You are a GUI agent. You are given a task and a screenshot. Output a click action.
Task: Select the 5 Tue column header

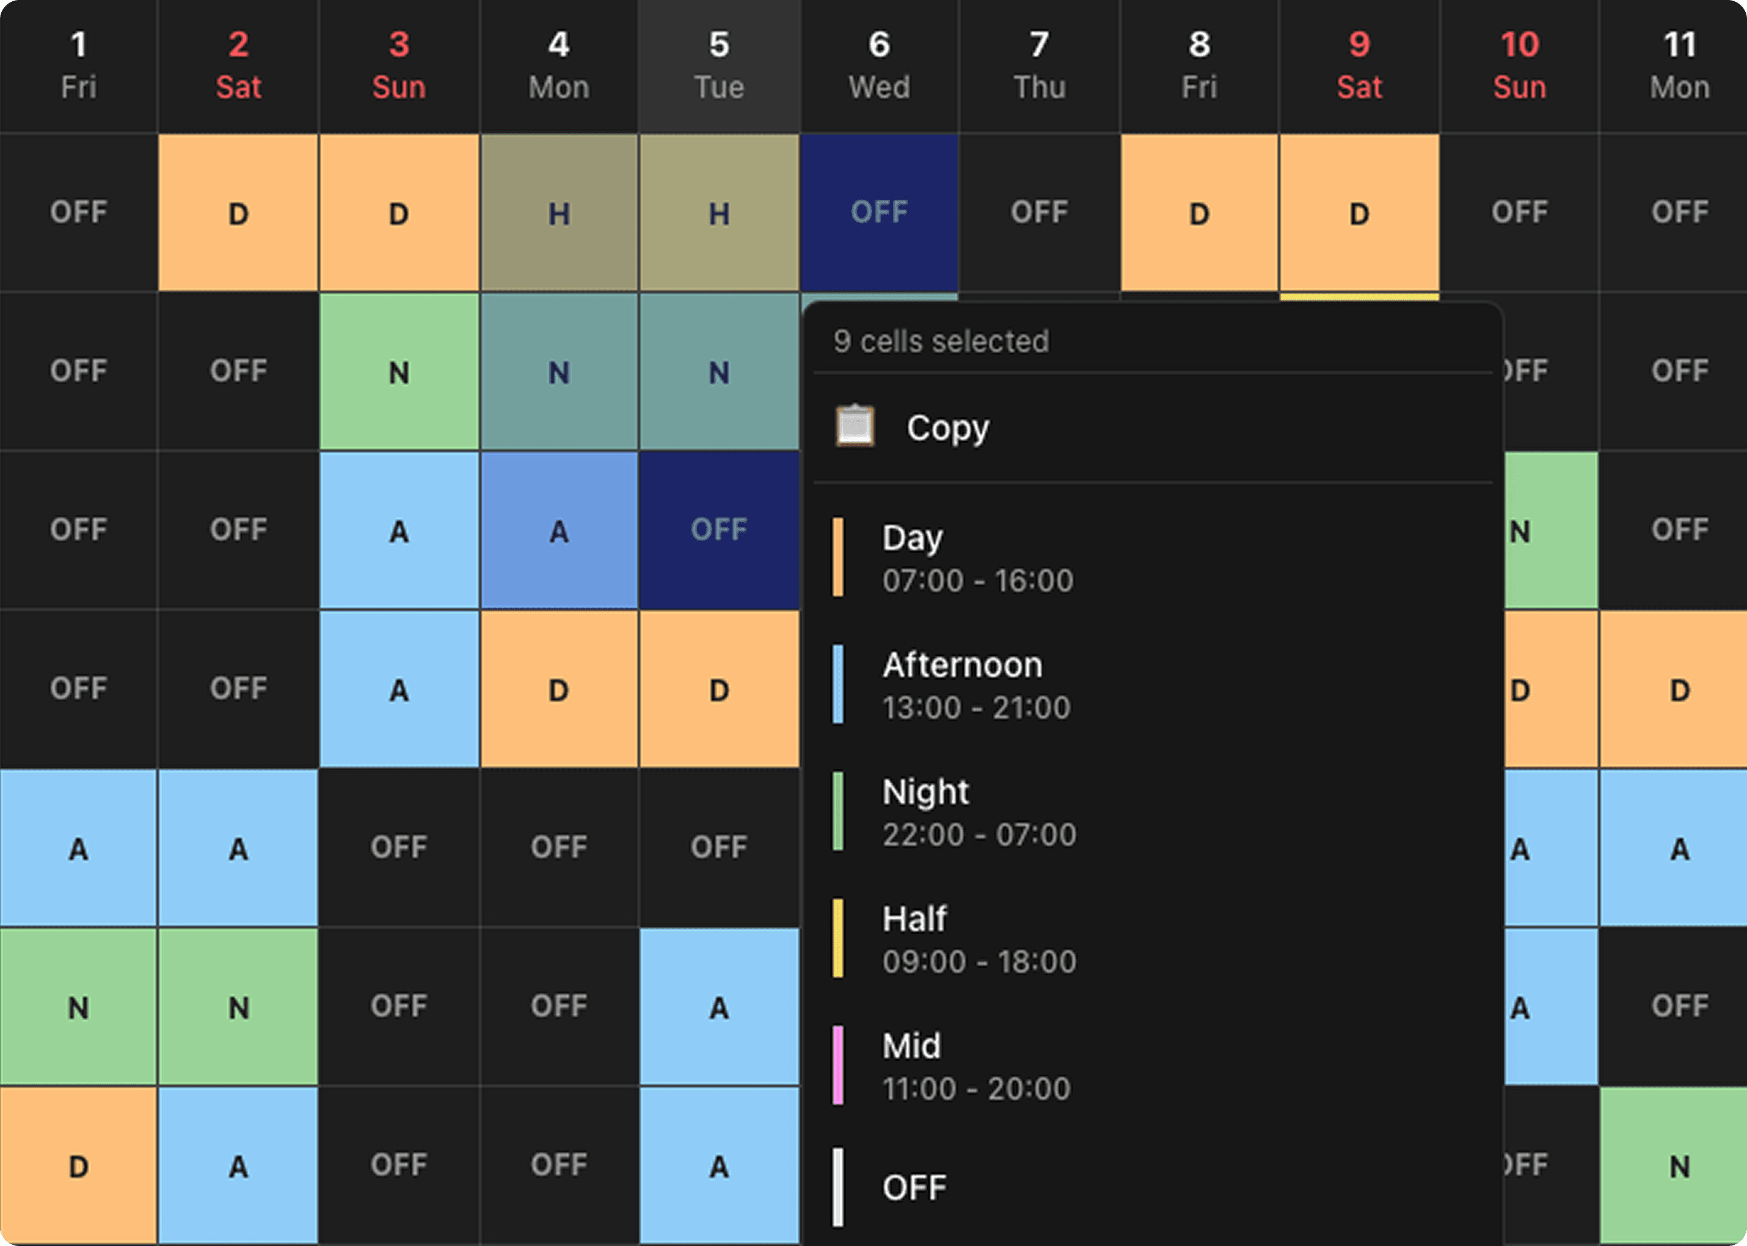(x=719, y=66)
